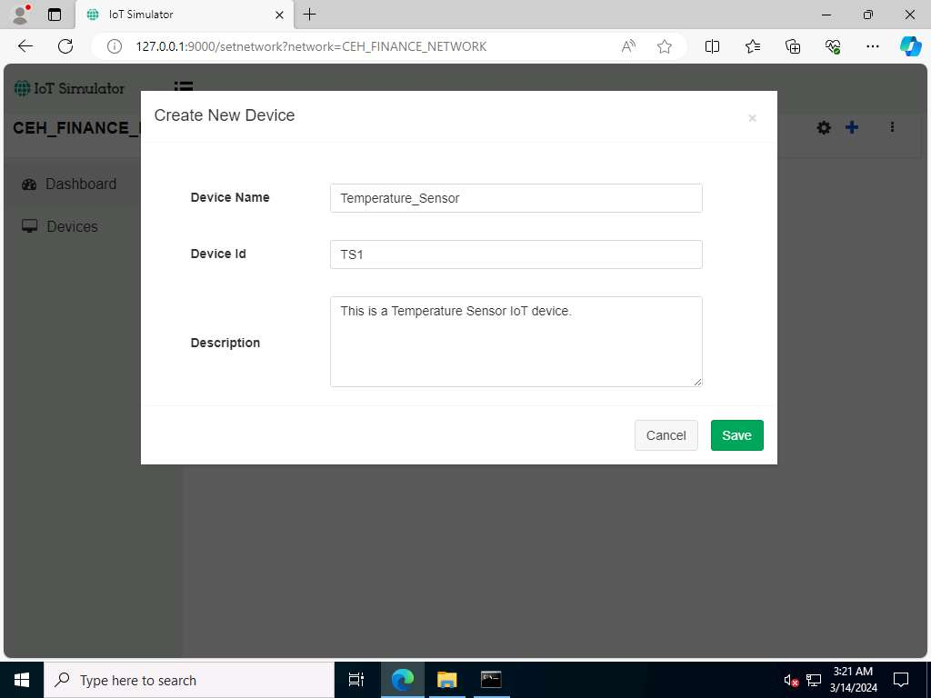The image size is (931, 698).
Task: Click the IoT Simulator globe logo
Action: coord(22,88)
